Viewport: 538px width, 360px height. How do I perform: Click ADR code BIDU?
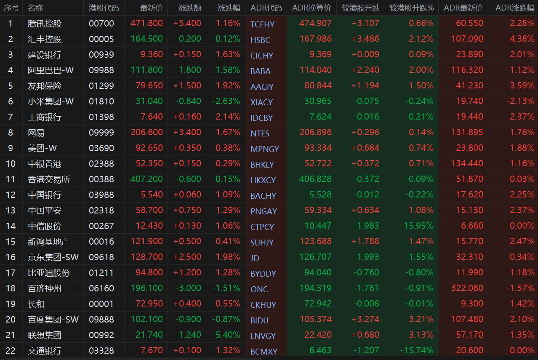(259, 320)
